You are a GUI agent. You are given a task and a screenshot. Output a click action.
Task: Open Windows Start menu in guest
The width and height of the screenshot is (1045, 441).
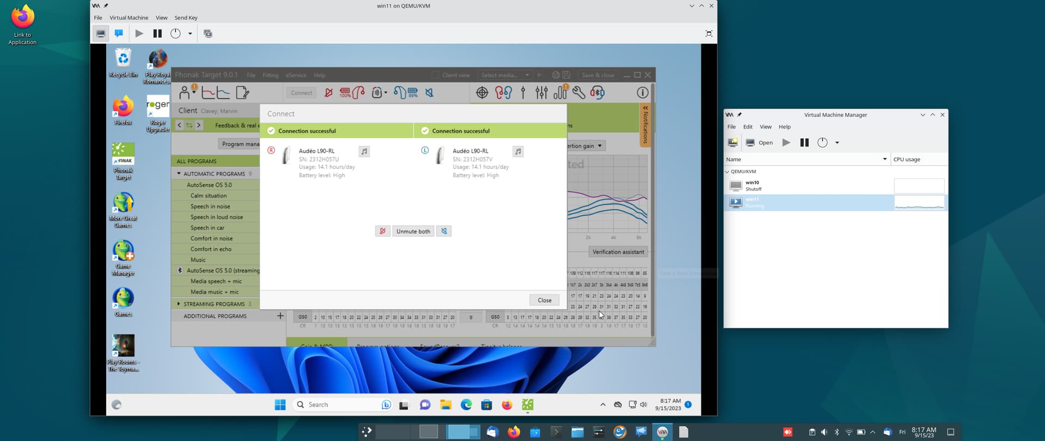(280, 405)
